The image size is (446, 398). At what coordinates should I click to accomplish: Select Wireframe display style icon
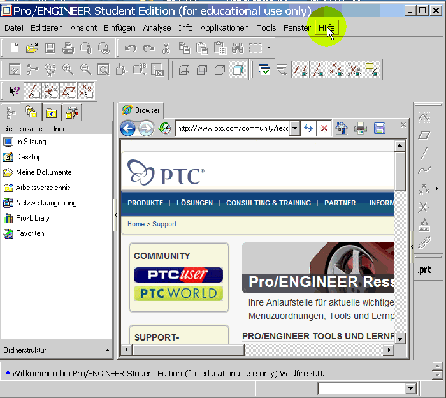[x=184, y=70]
